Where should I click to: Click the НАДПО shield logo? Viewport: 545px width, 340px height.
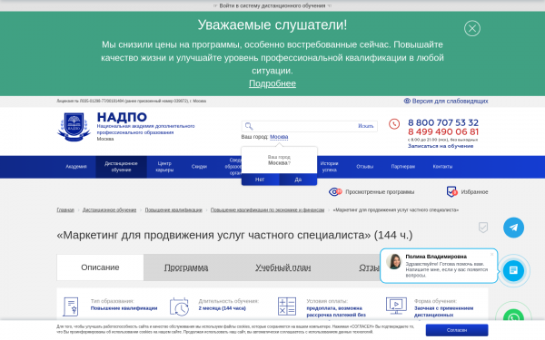[x=74, y=127]
